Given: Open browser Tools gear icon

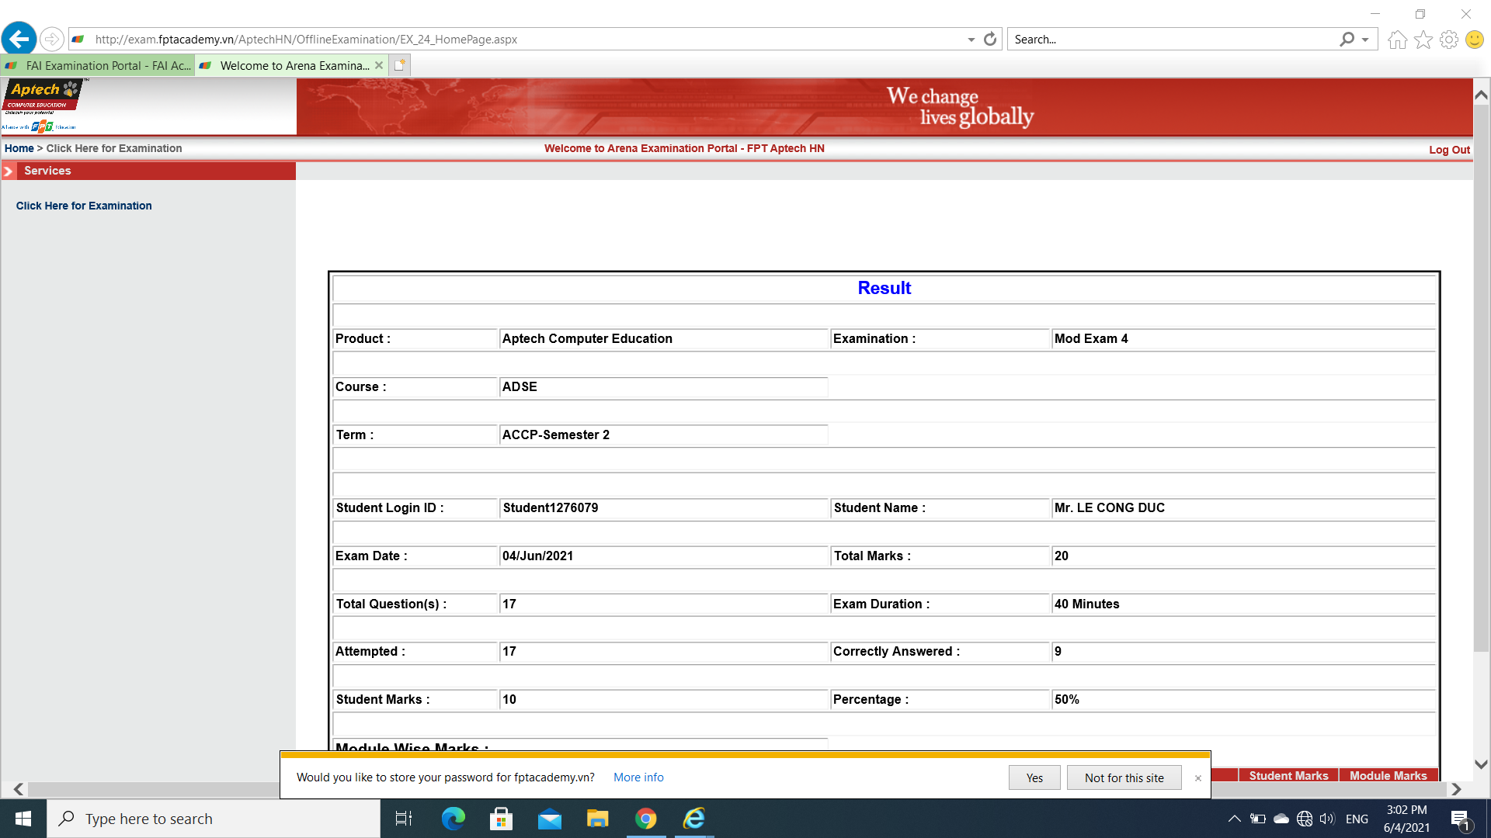Looking at the screenshot, I should 1448,40.
